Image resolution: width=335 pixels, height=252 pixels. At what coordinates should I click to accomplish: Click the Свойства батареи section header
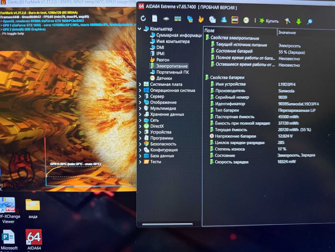click(x=225, y=77)
